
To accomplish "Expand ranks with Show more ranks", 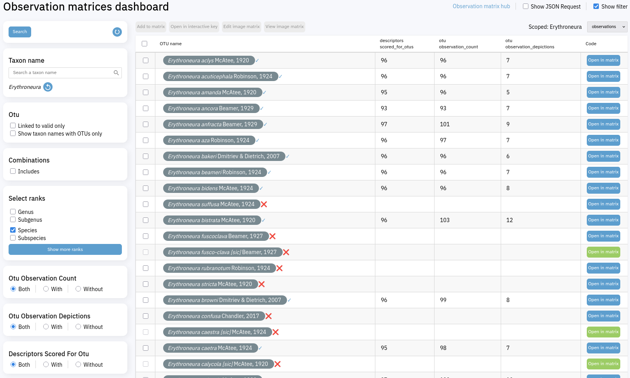I will (65, 249).
